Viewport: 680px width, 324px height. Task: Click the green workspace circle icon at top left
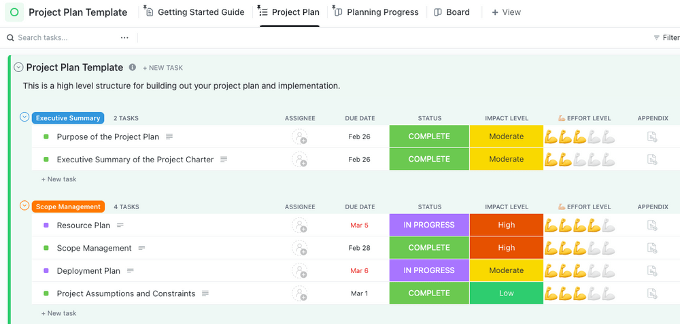(x=14, y=12)
